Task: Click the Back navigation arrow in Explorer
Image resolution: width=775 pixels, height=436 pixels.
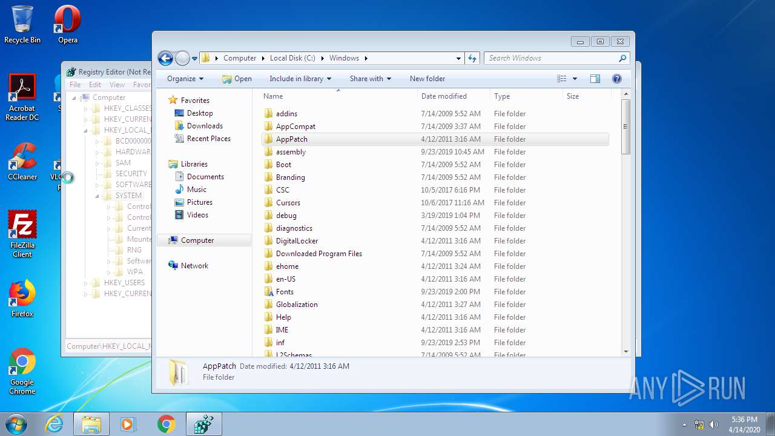Action: coord(165,58)
